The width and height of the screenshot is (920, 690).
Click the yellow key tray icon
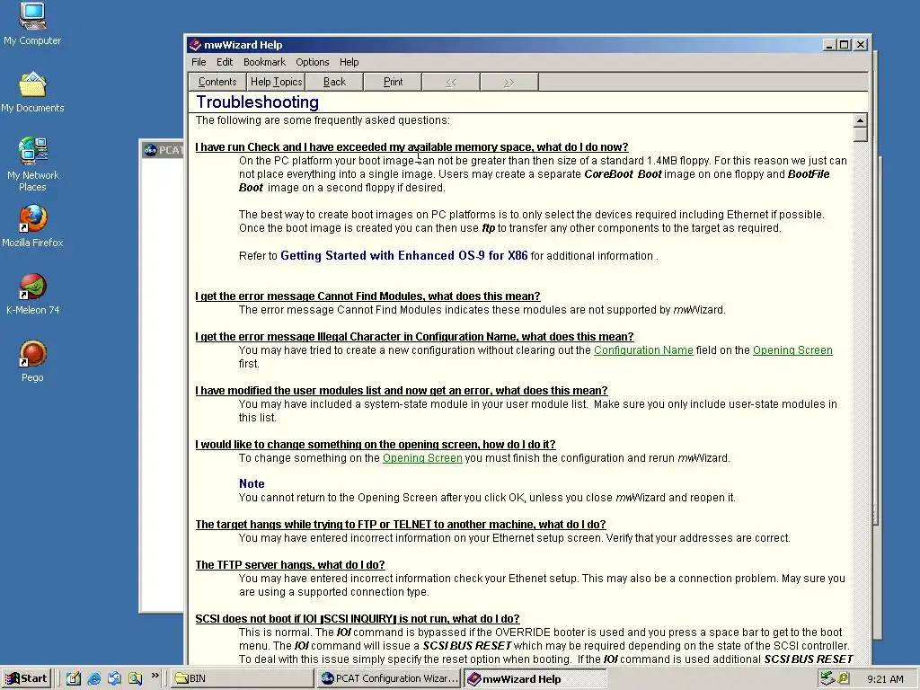pyautogui.click(x=843, y=678)
